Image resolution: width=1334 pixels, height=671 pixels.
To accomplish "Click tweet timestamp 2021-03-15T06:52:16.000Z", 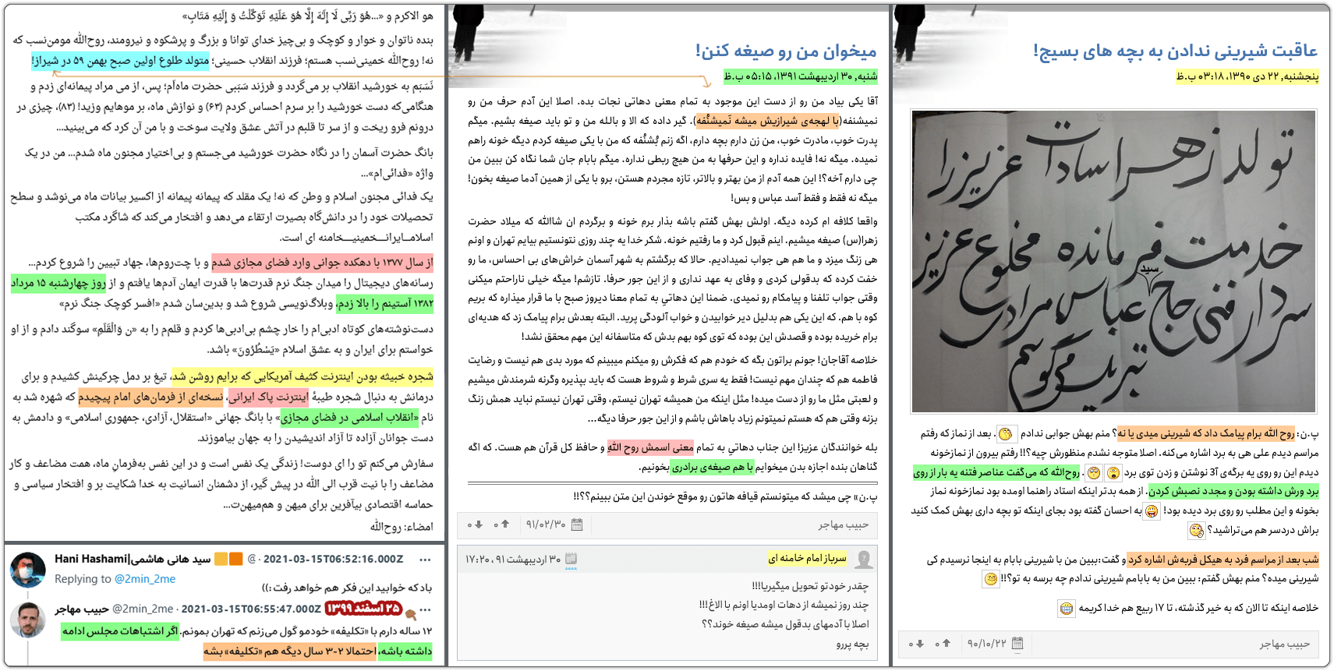I will (x=334, y=560).
